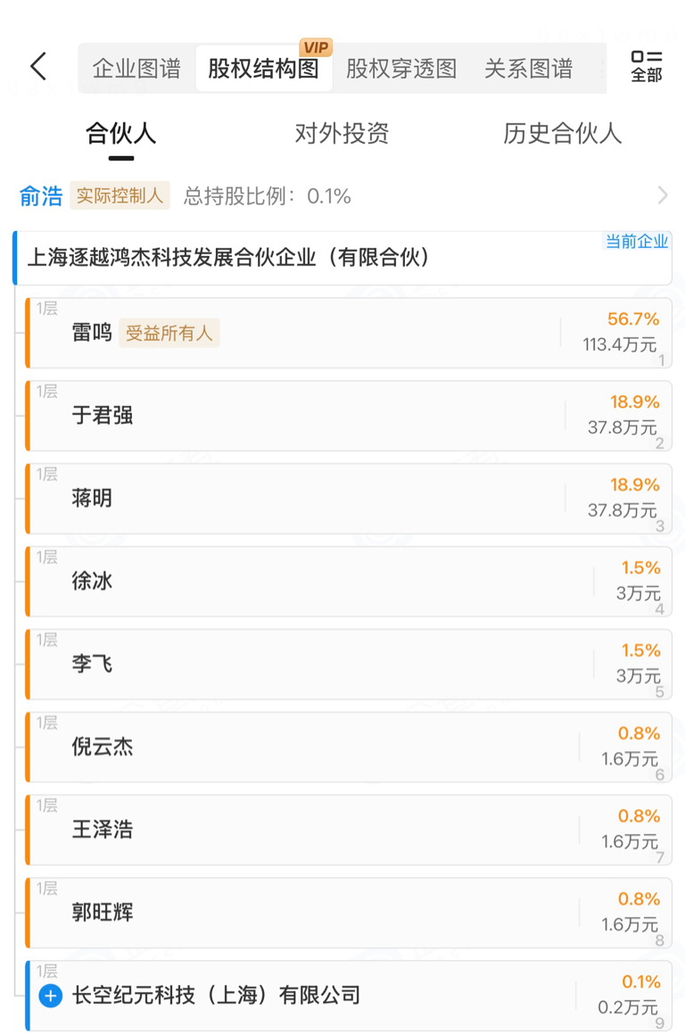The image size is (685, 1034).
Task: Open the 俞浩 controller link
Action: (x=41, y=196)
